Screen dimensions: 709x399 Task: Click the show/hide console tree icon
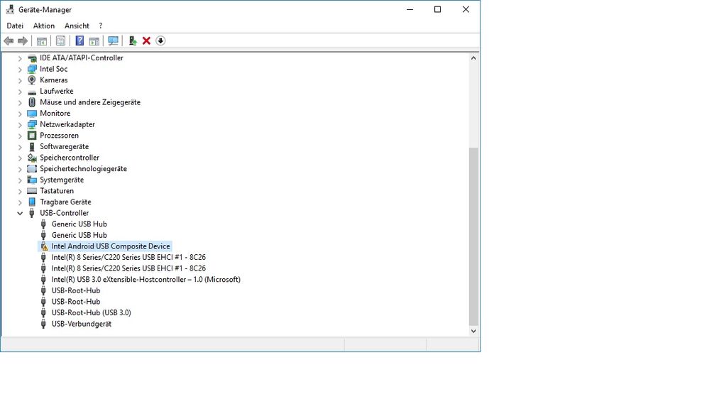42,41
